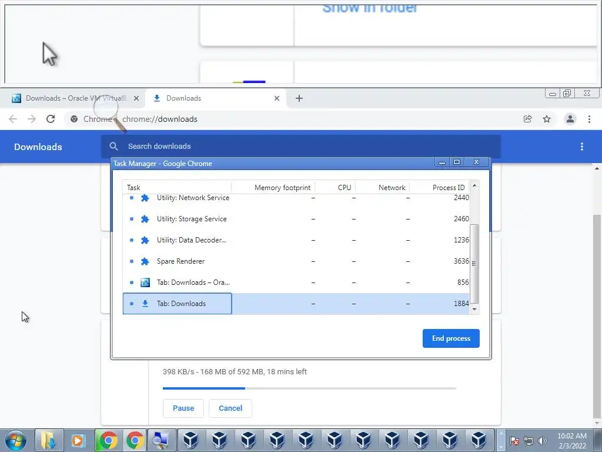Maximize the Task Manager window
The height and width of the screenshot is (452, 602).
(456, 162)
